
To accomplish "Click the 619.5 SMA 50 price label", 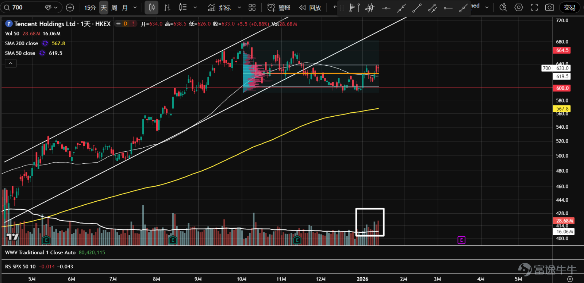I will click(x=562, y=77).
